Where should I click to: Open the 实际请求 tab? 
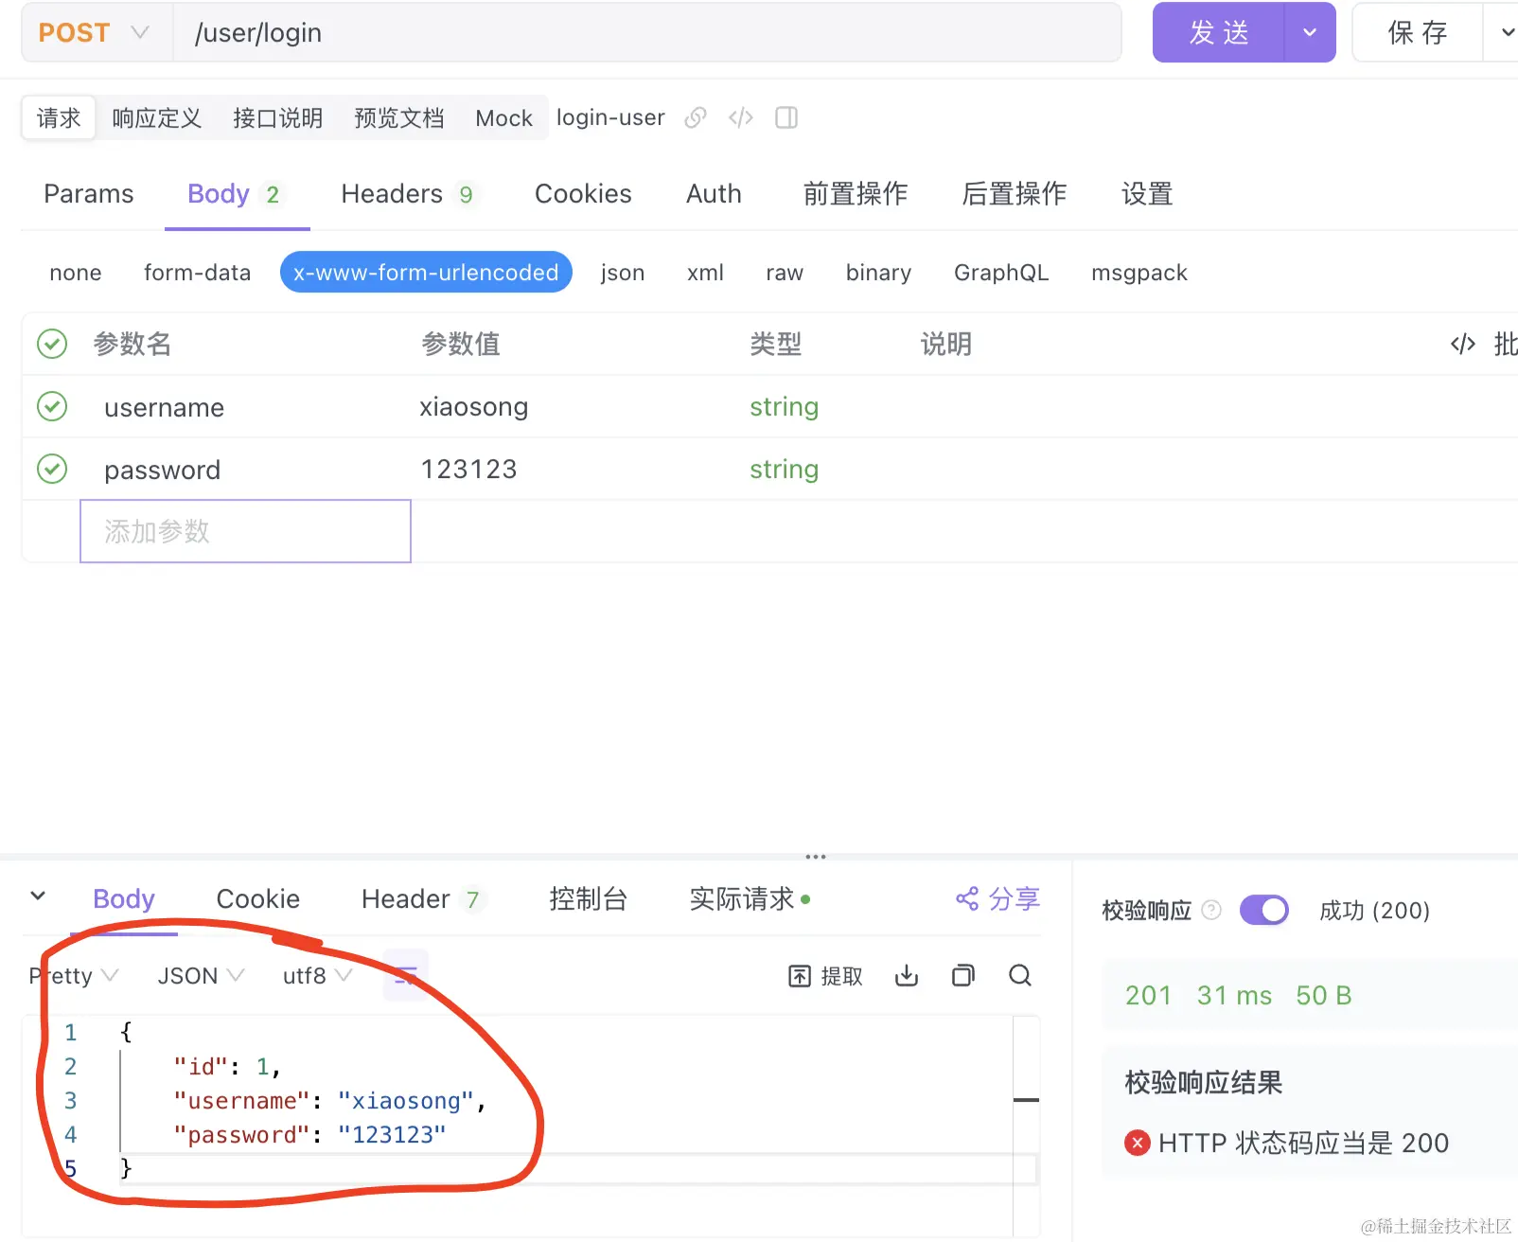coord(750,898)
